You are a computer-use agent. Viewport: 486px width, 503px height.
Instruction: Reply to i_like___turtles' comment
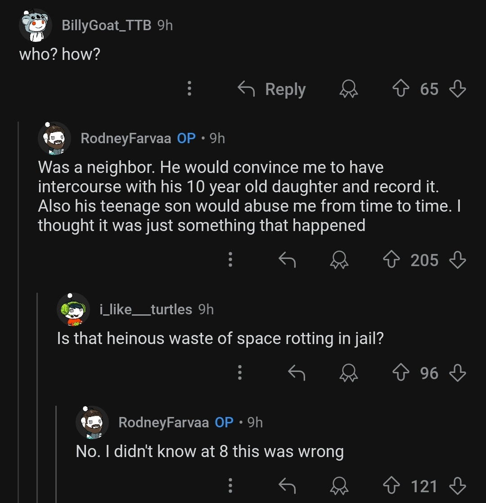click(x=296, y=373)
